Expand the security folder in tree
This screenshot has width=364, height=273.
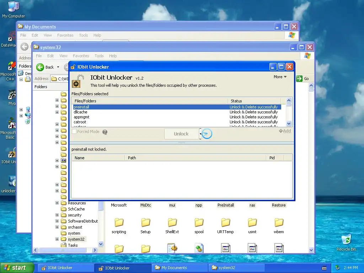click(x=57, y=215)
